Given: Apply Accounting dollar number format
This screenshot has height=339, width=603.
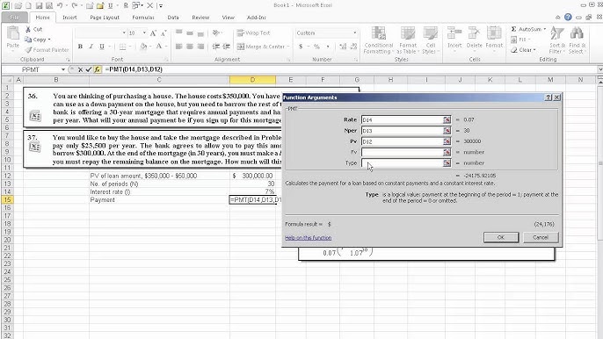Looking at the screenshot, I should tap(301, 47).
